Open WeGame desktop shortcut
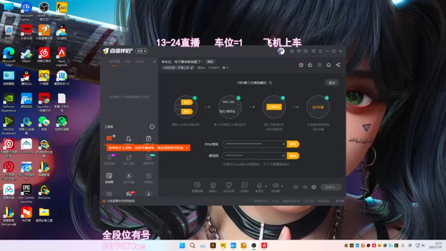Viewport: 446px width, 251px height. click(44, 192)
